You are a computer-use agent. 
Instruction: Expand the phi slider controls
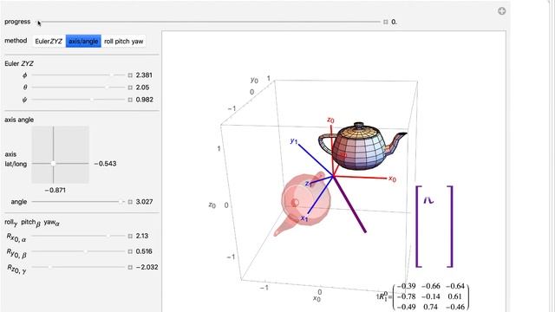(x=130, y=75)
